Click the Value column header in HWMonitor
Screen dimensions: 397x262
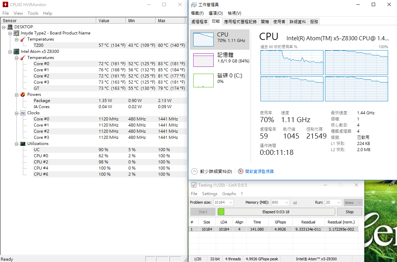(111, 21)
